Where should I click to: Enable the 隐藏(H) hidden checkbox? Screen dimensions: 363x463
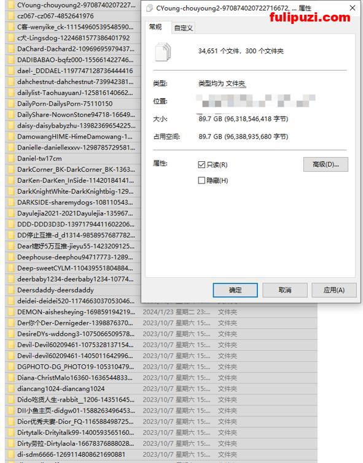pos(201,180)
